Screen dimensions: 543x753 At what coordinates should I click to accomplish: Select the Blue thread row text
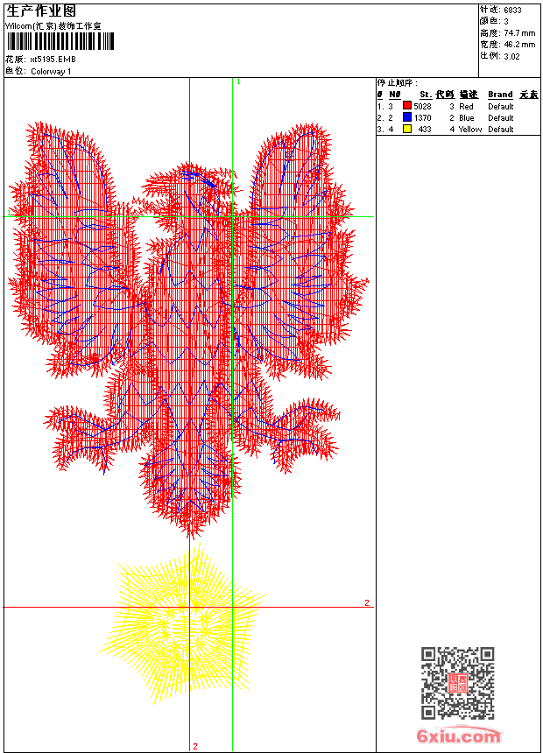(466, 117)
